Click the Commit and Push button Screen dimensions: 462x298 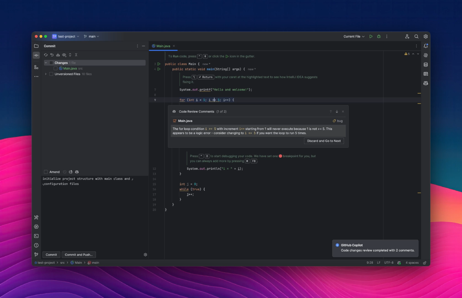(x=79, y=254)
